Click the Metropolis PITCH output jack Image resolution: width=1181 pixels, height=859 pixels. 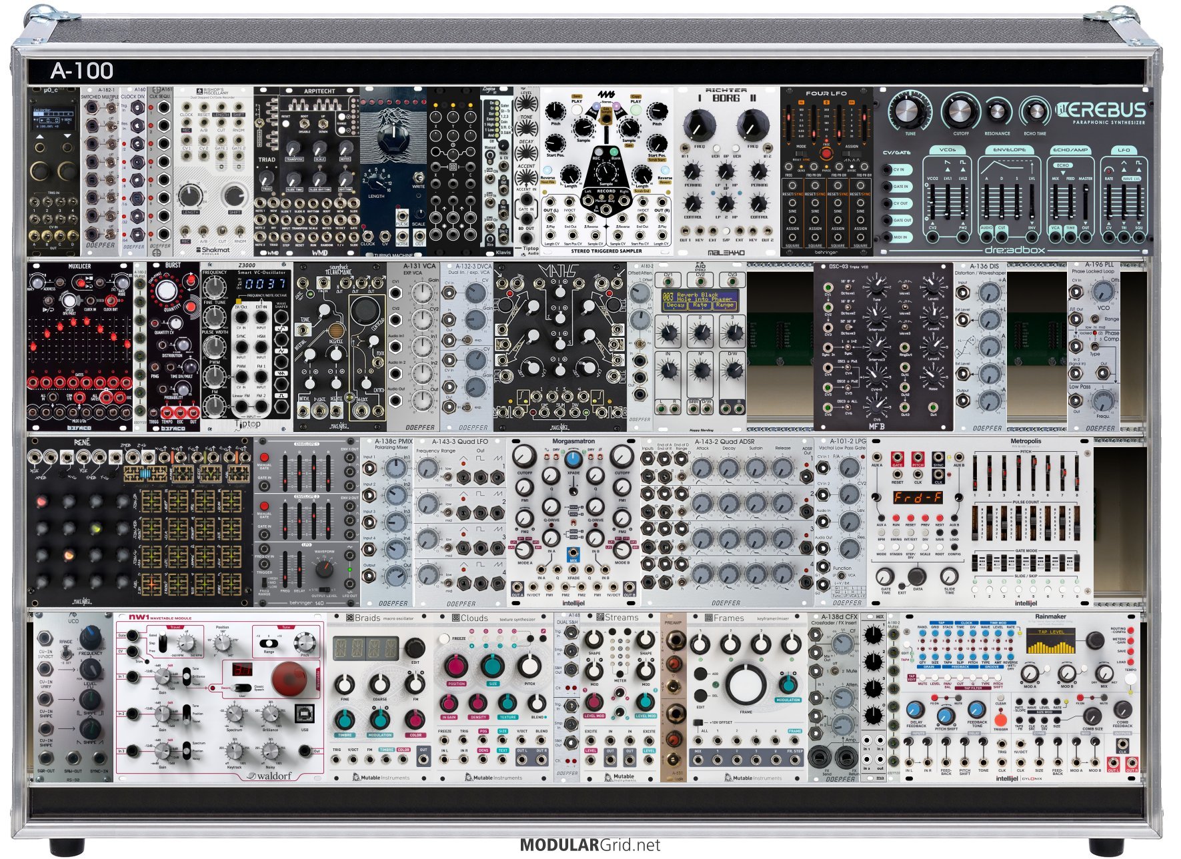pos(918,457)
